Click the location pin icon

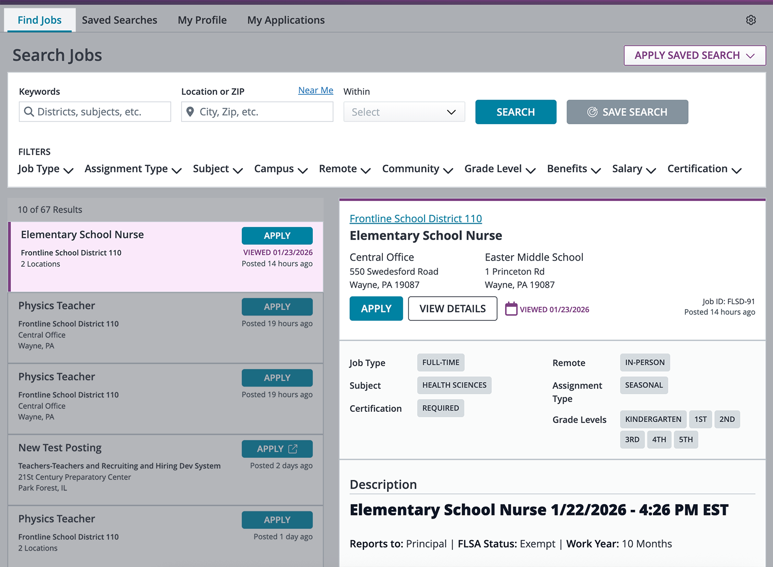[190, 112]
